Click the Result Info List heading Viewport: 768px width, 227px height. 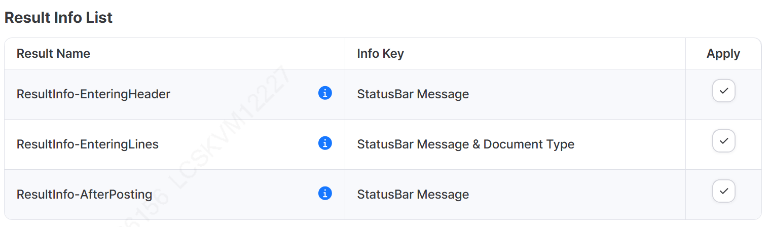(58, 18)
